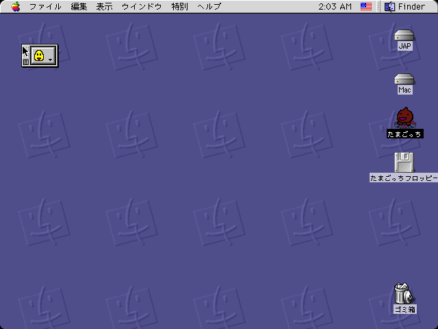The height and width of the screenshot is (329, 438).
Task: Open the Finder application menu
Action: (405, 6)
